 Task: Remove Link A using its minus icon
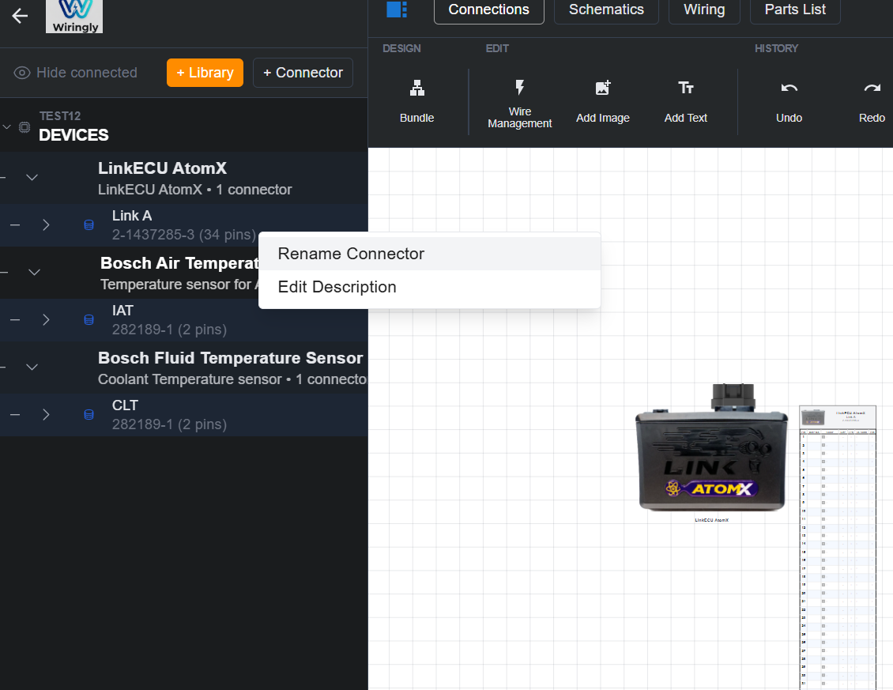click(x=15, y=225)
